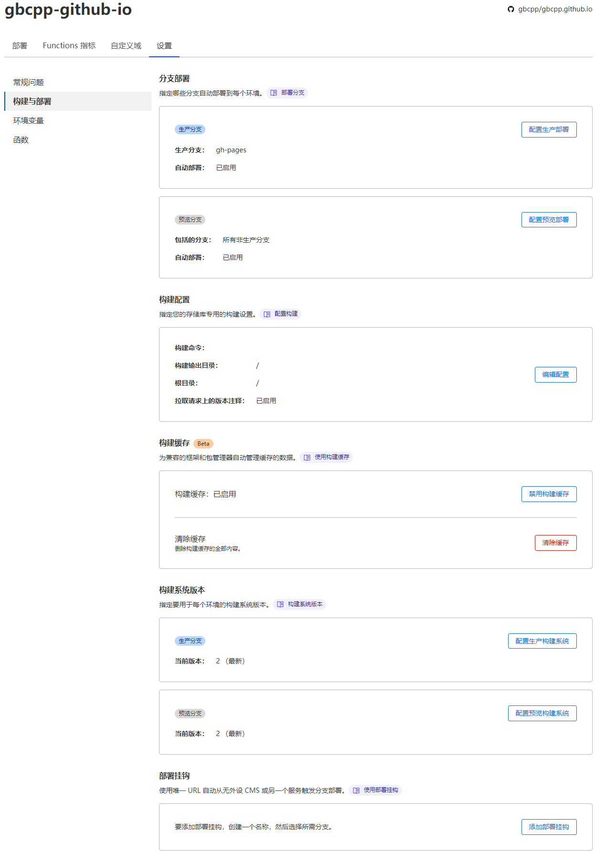Click 配置生产构建系统 button

542,641
